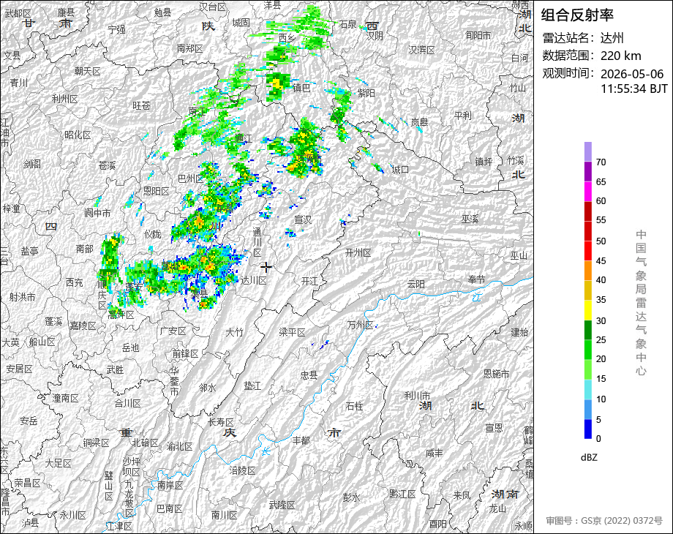Click the cyan 10–15 dBZ legend swatch

click(588, 389)
